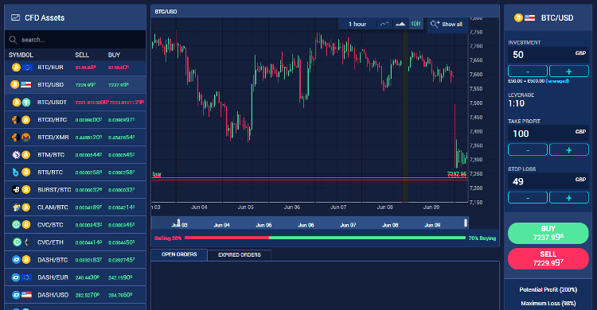The image size is (597, 310).
Task: Increase stop loss with the plus button
Action: tap(569, 198)
